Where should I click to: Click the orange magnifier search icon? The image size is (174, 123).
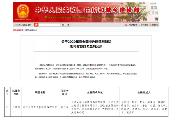point(36,25)
